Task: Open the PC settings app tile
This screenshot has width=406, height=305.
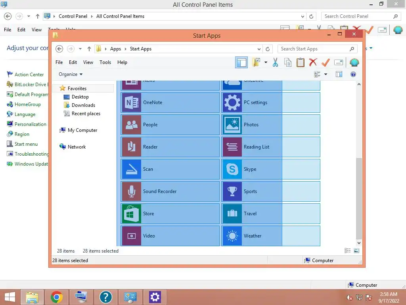Action: [x=271, y=102]
